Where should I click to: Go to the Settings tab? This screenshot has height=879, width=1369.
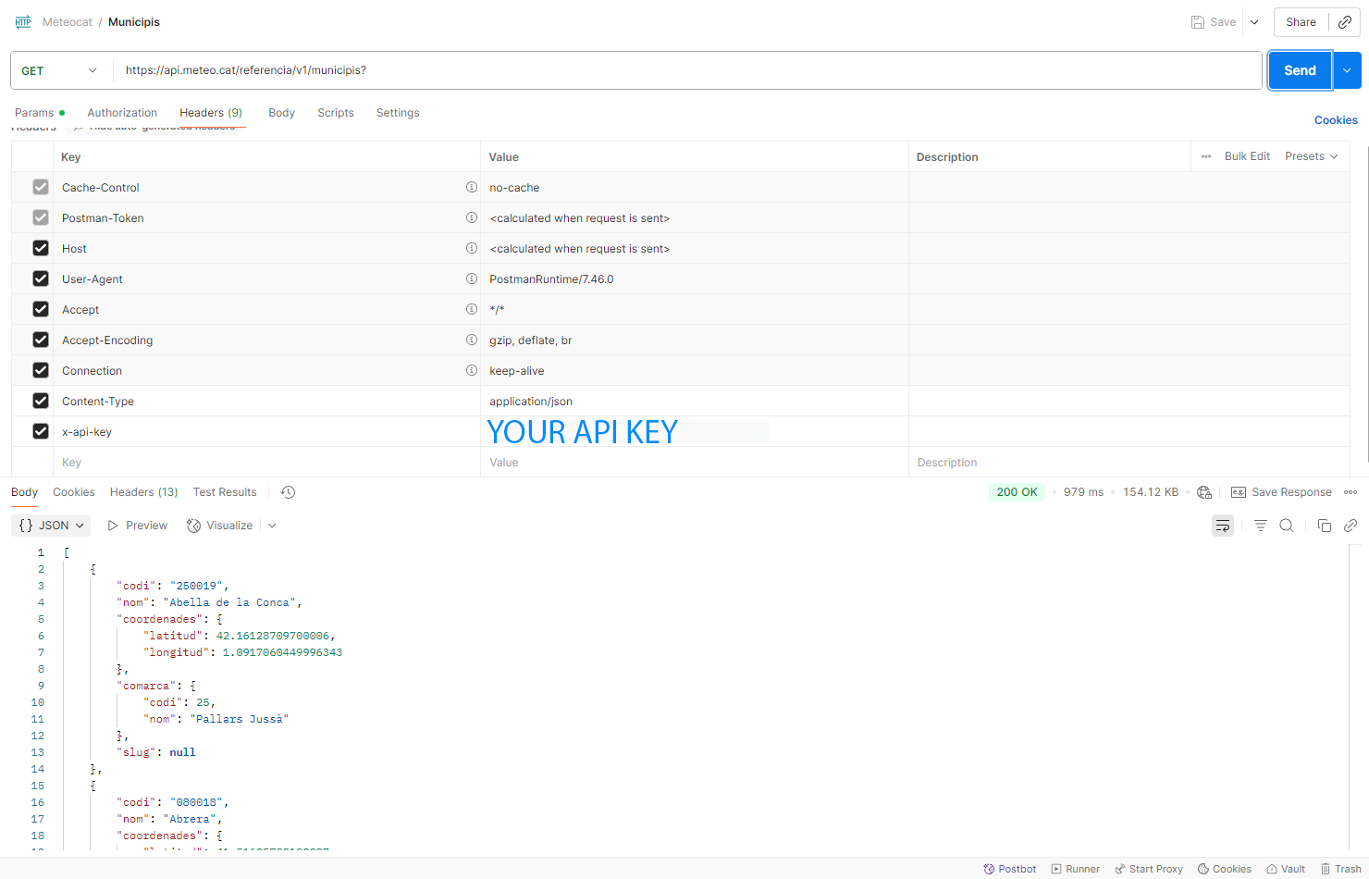(398, 113)
